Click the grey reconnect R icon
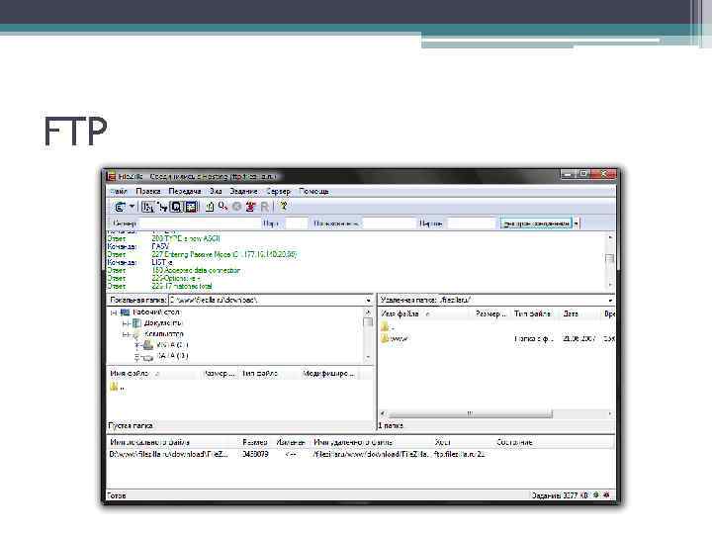 (265, 207)
